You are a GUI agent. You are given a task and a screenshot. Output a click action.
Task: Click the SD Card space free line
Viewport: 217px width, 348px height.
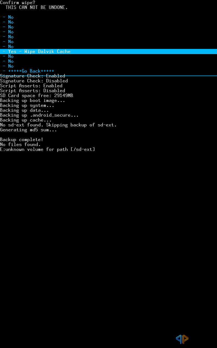coord(37,95)
